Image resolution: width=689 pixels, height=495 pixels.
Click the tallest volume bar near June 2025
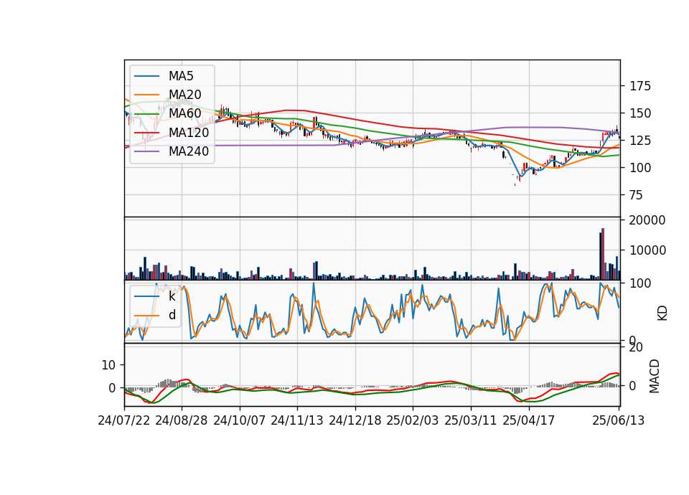click(x=603, y=254)
